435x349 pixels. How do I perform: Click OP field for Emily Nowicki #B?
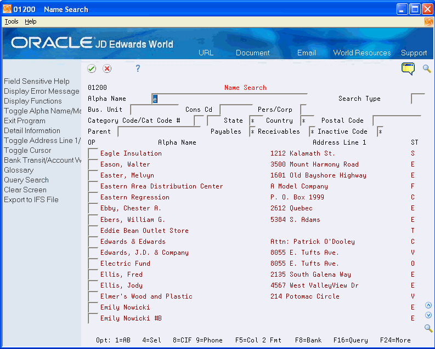[93, 318]
